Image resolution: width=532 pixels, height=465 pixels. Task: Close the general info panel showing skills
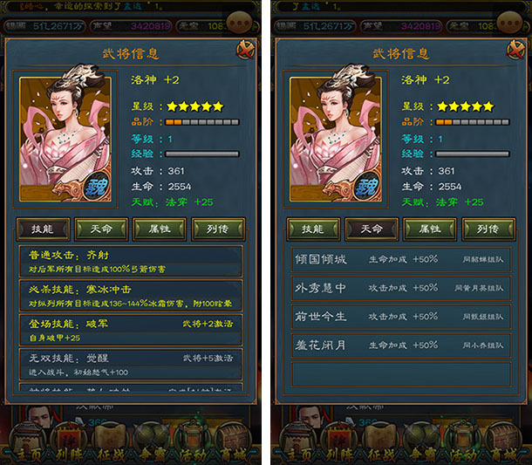[246, 50]
